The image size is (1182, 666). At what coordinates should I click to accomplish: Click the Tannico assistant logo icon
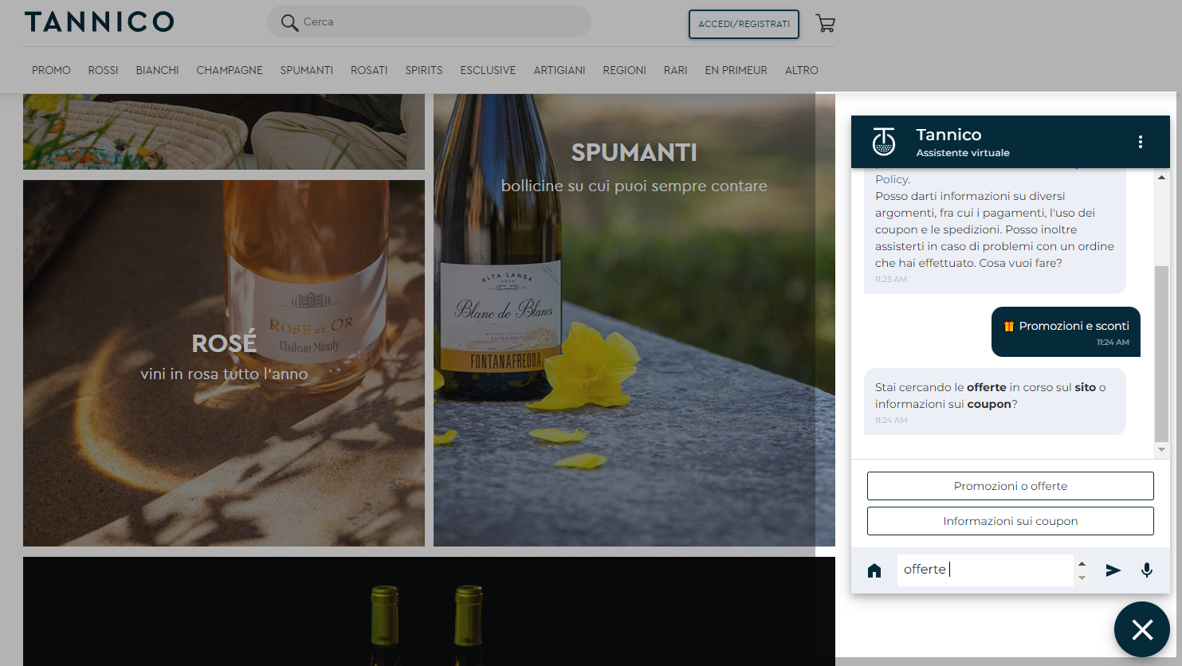point(884,142)
